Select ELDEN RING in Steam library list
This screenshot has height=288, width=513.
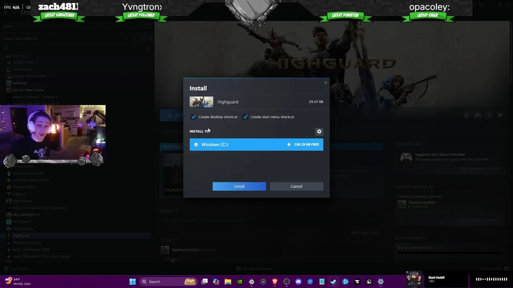point(23,62)
